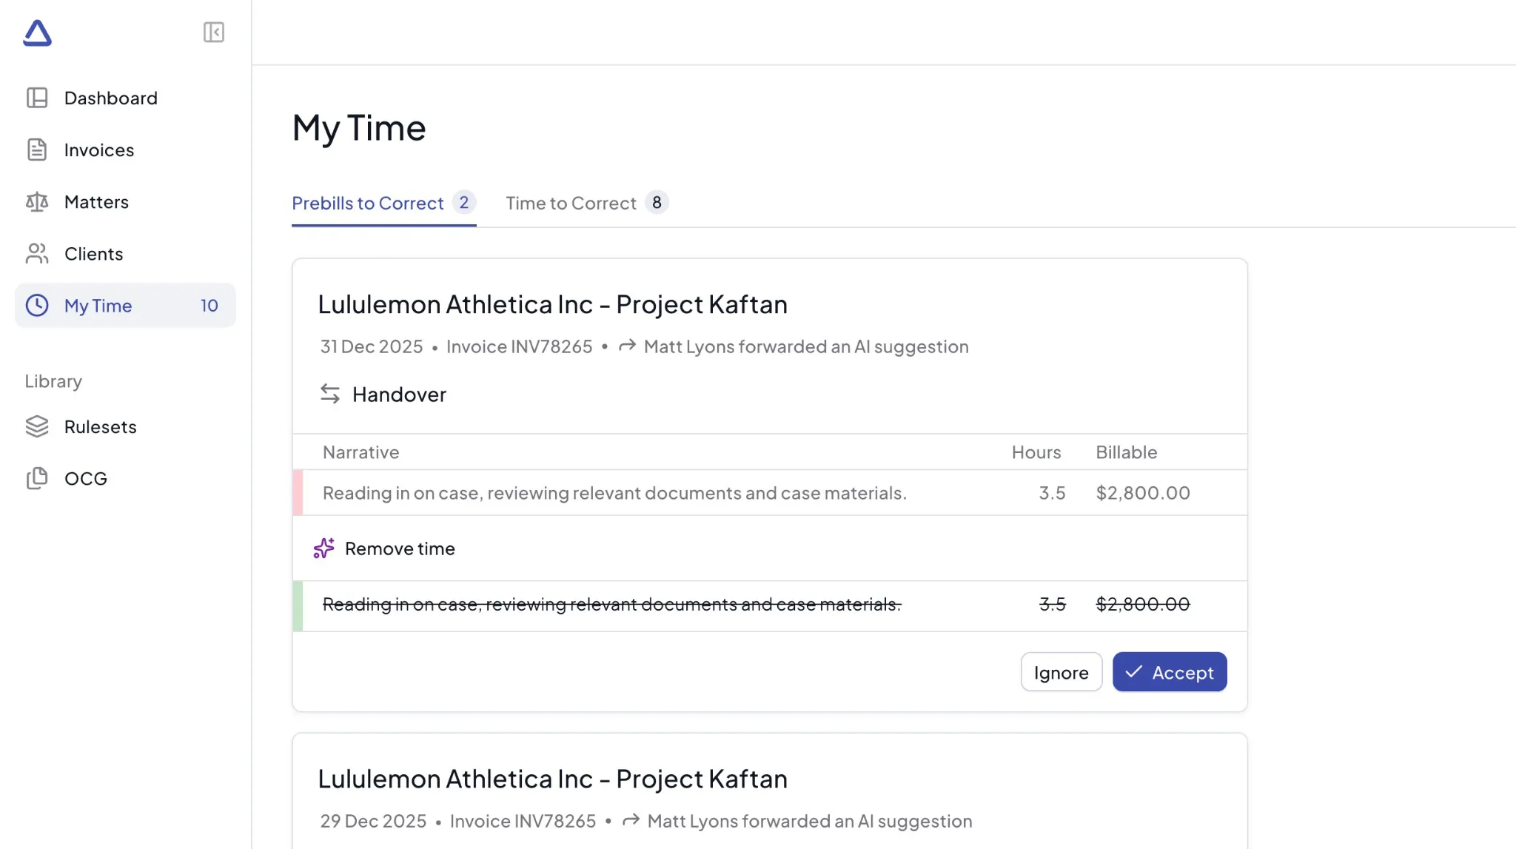Image resolution: width=1516 pixels, height=849 pixels.
Task: Click the My Time clock icon
Action: coord(37,306)
